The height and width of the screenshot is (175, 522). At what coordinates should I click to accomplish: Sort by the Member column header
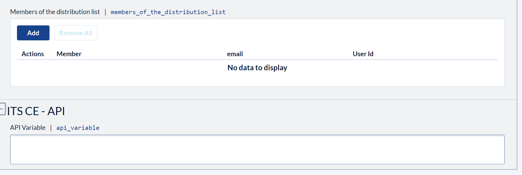coord(69,54)
